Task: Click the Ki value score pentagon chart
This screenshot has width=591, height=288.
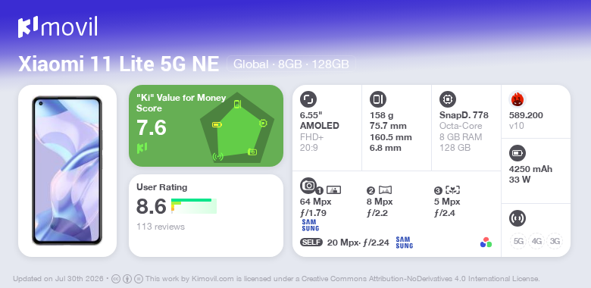Action: [237, 127]
